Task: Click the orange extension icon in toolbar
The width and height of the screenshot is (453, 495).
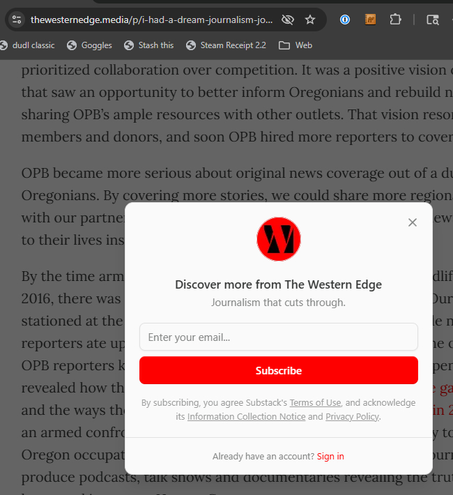Action: (371, 20)
